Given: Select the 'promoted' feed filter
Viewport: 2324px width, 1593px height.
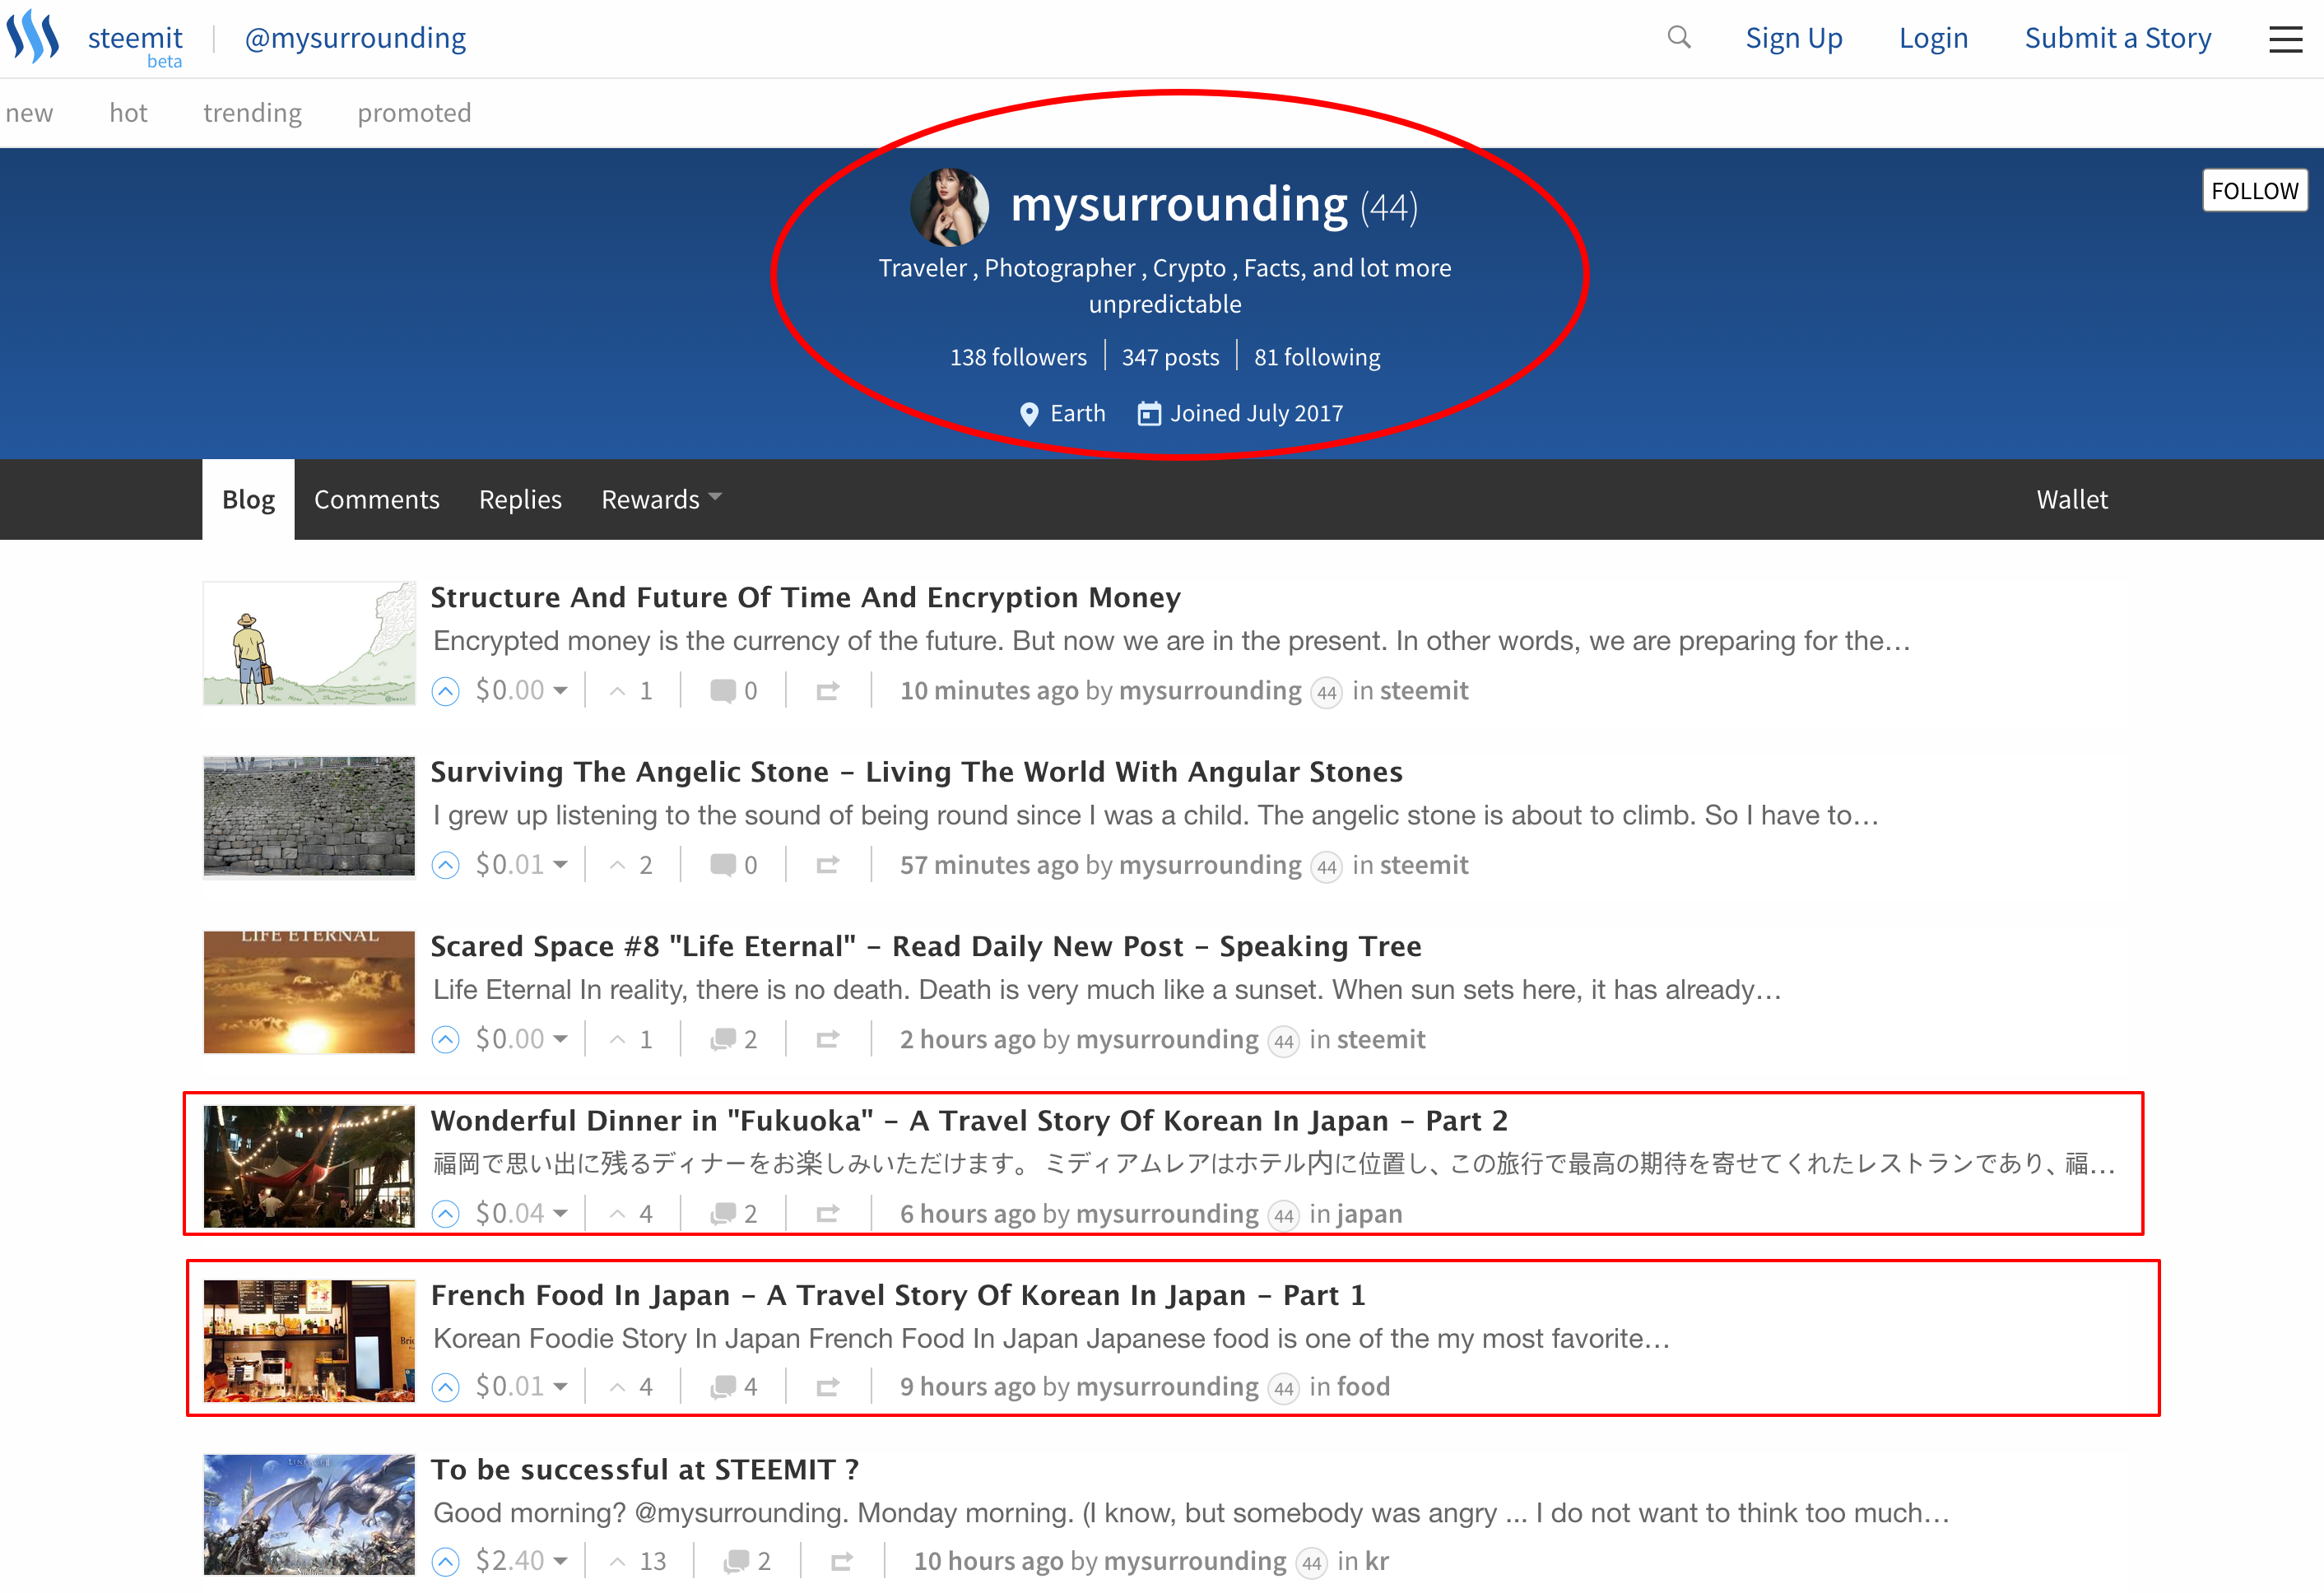Looking at the screenshot, I should 414,113.
